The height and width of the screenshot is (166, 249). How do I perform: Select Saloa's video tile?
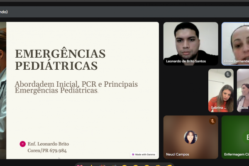point(243,91)
